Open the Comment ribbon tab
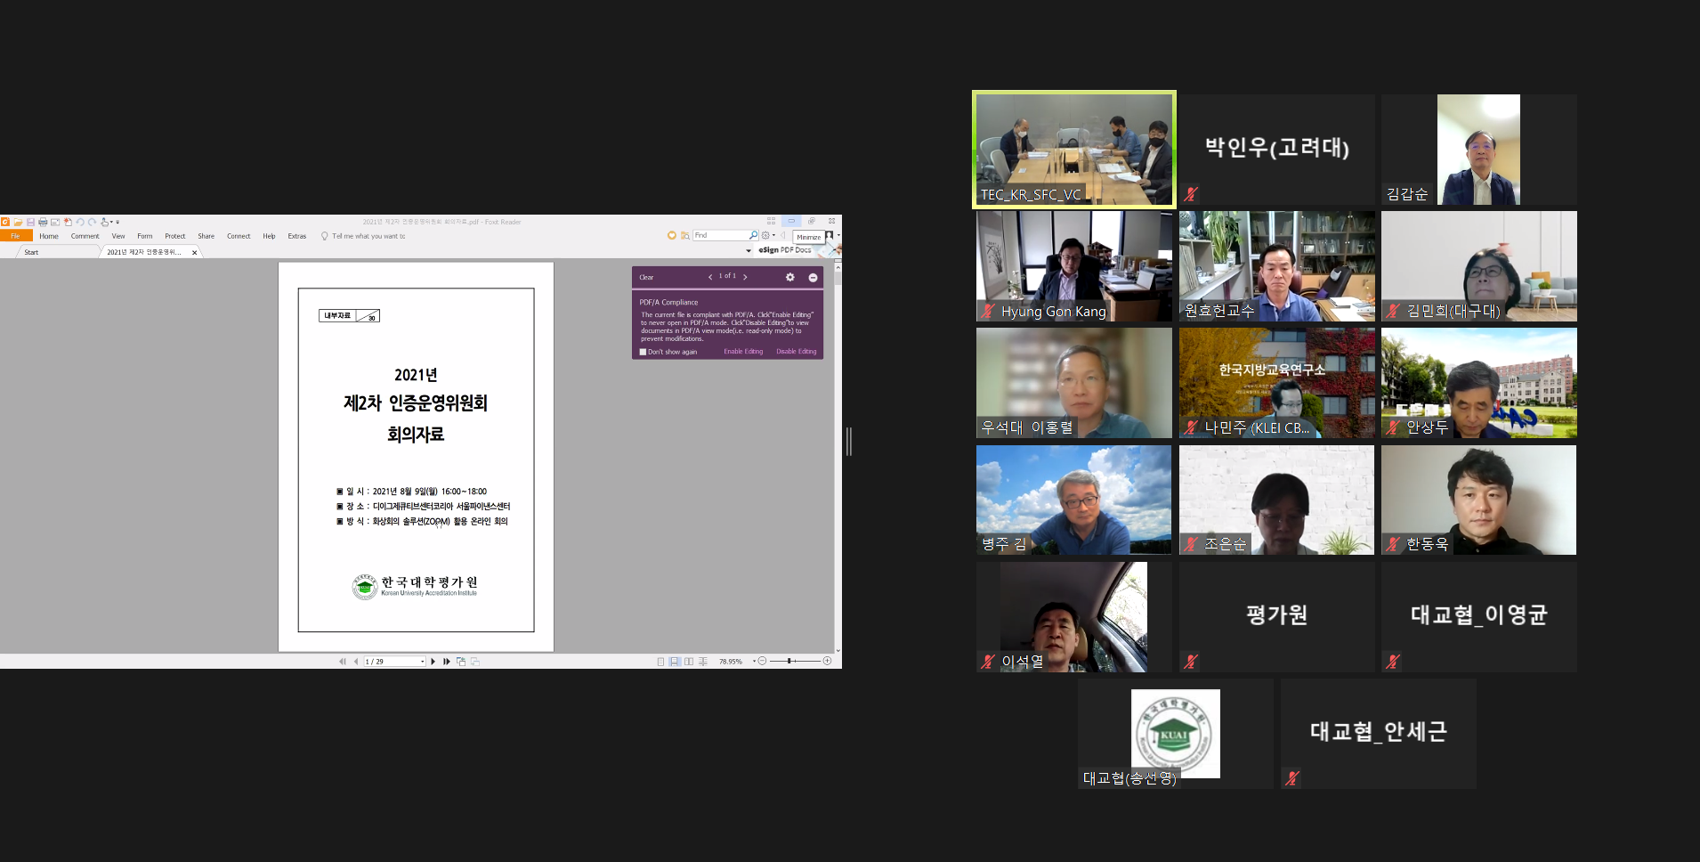This screenshot has width=1700, height=862. (x=85, y=236)
